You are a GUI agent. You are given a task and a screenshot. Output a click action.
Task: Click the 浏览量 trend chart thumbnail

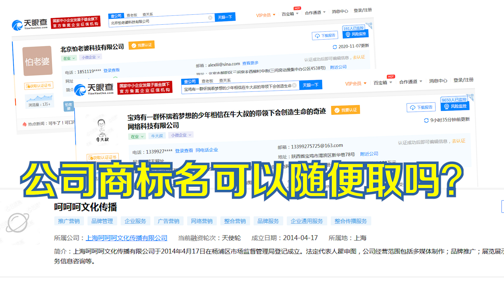pos(39,98)
